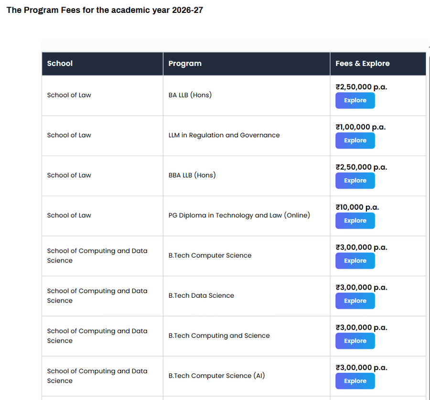Click the fee ₹3,00,000 p.a. for B.Tech Computer Science

click(361, 247)
